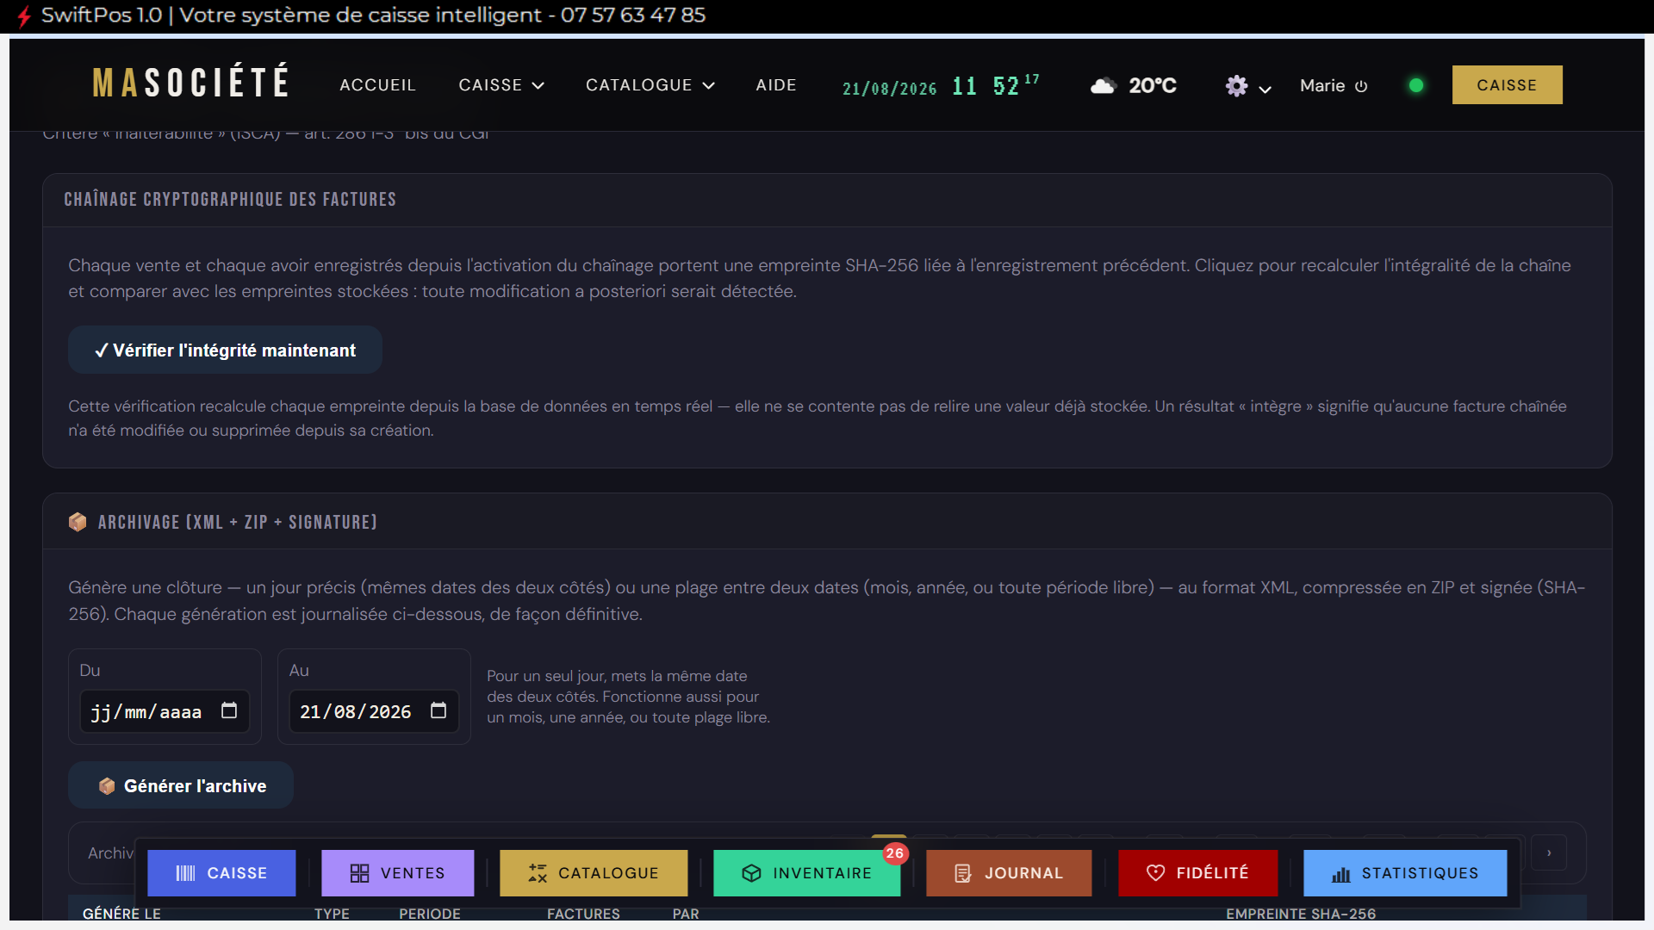Click the GÉNÉRÉ LE column header
Screen dimensions: 1654x930
click(x=121, y=913)
